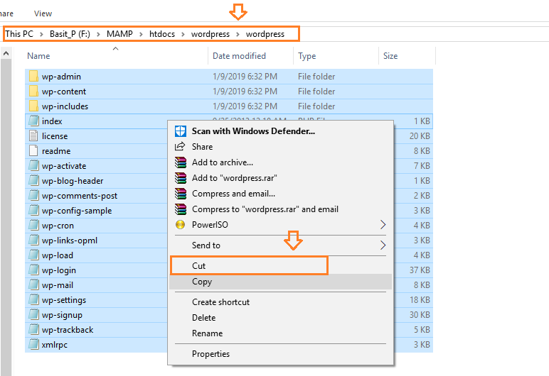Click the wp-config-sample file icon
The image size is (549, 376).
(x=33, y=211)
